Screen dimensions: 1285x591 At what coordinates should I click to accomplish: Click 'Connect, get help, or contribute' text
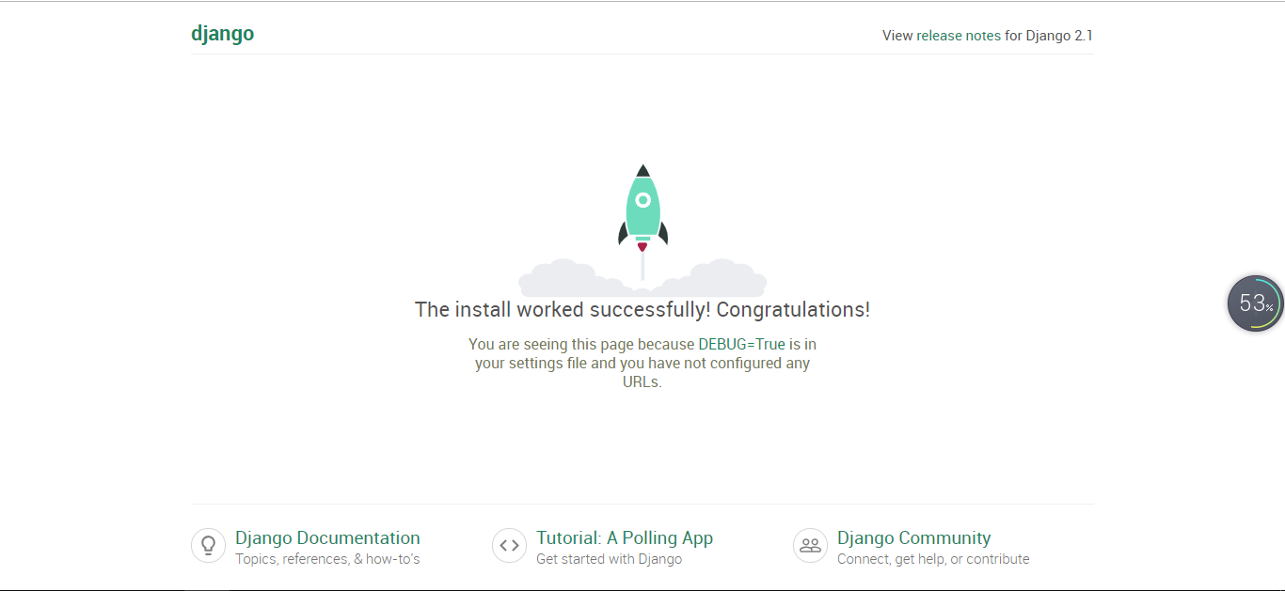[933, 559]
